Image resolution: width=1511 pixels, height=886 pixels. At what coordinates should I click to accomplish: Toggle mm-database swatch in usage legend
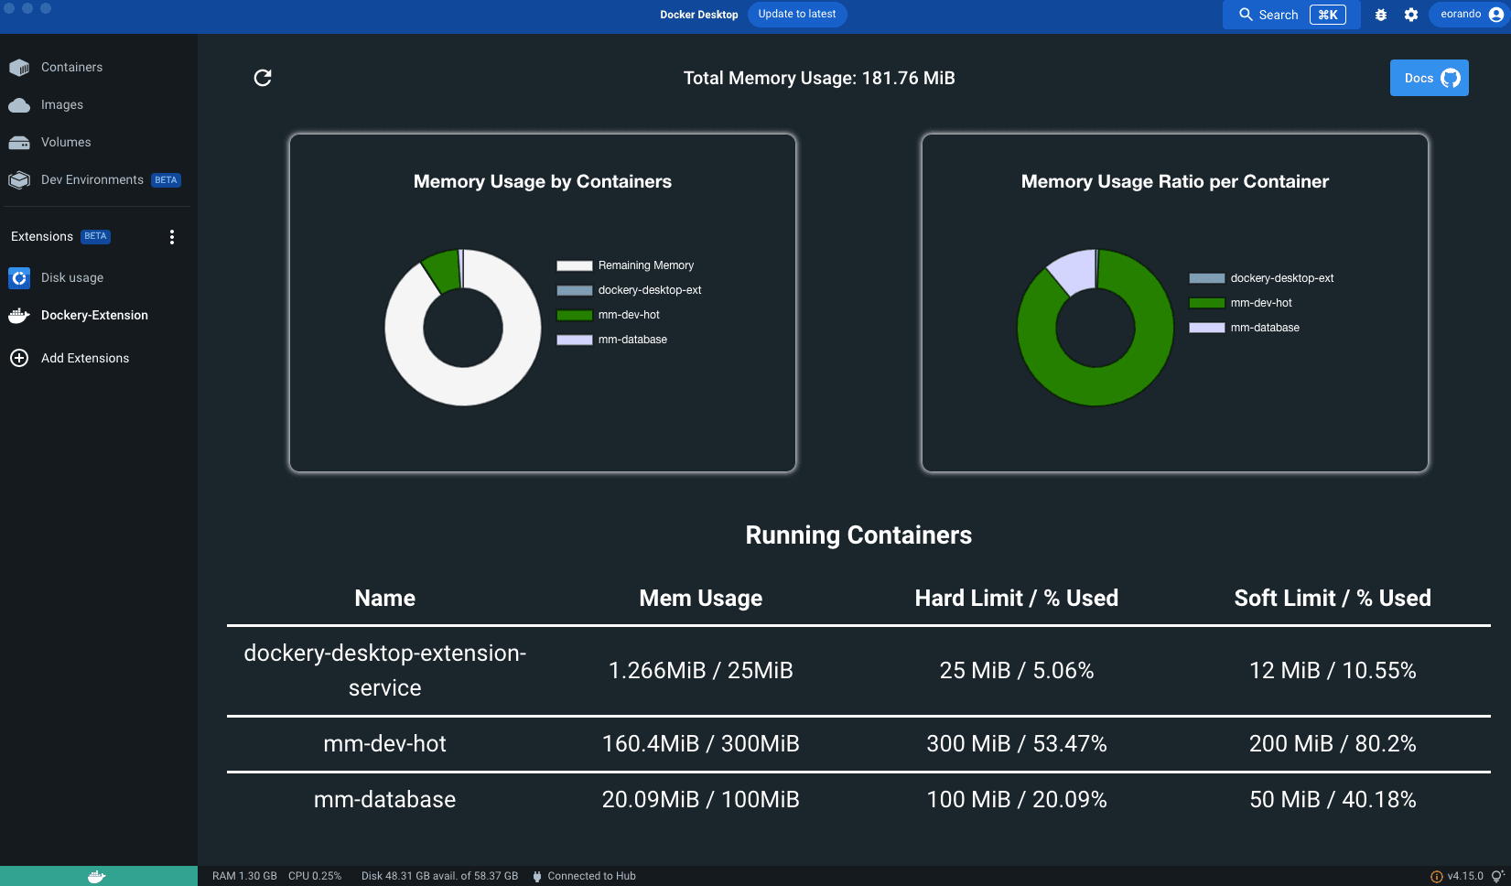click(575, 340)
